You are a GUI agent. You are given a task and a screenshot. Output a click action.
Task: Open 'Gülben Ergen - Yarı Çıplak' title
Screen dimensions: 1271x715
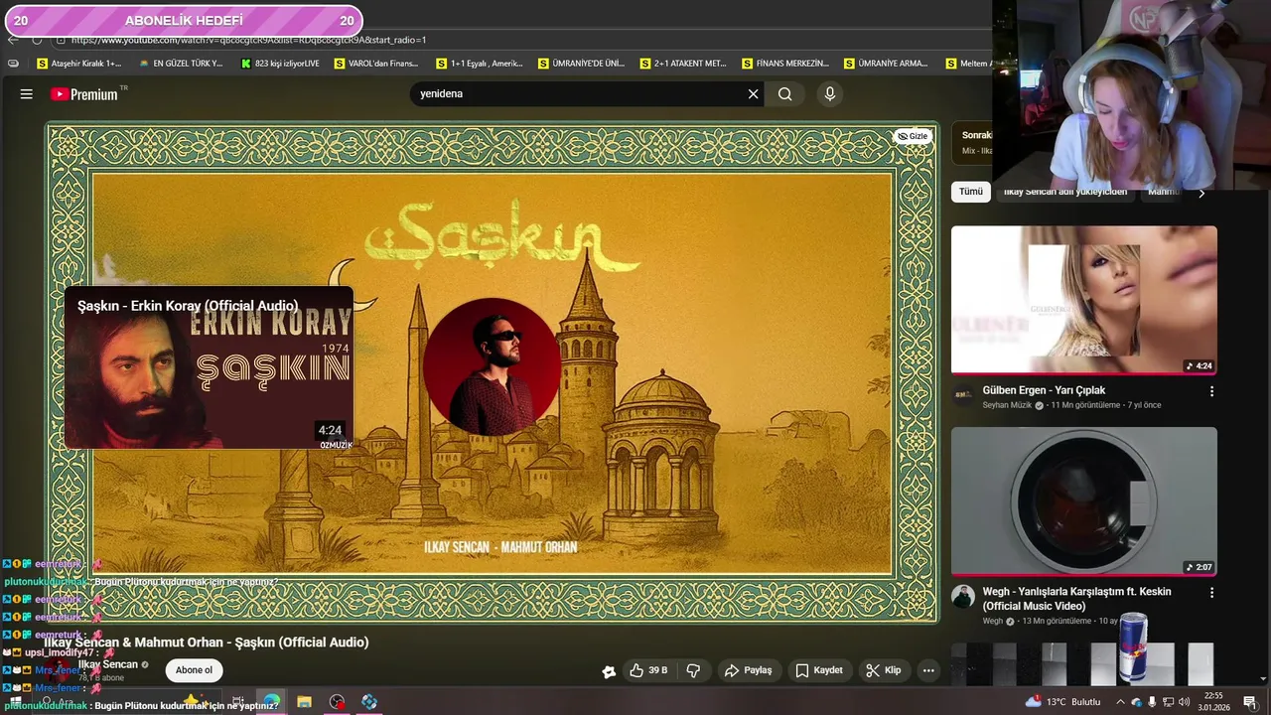[1044, 390]
